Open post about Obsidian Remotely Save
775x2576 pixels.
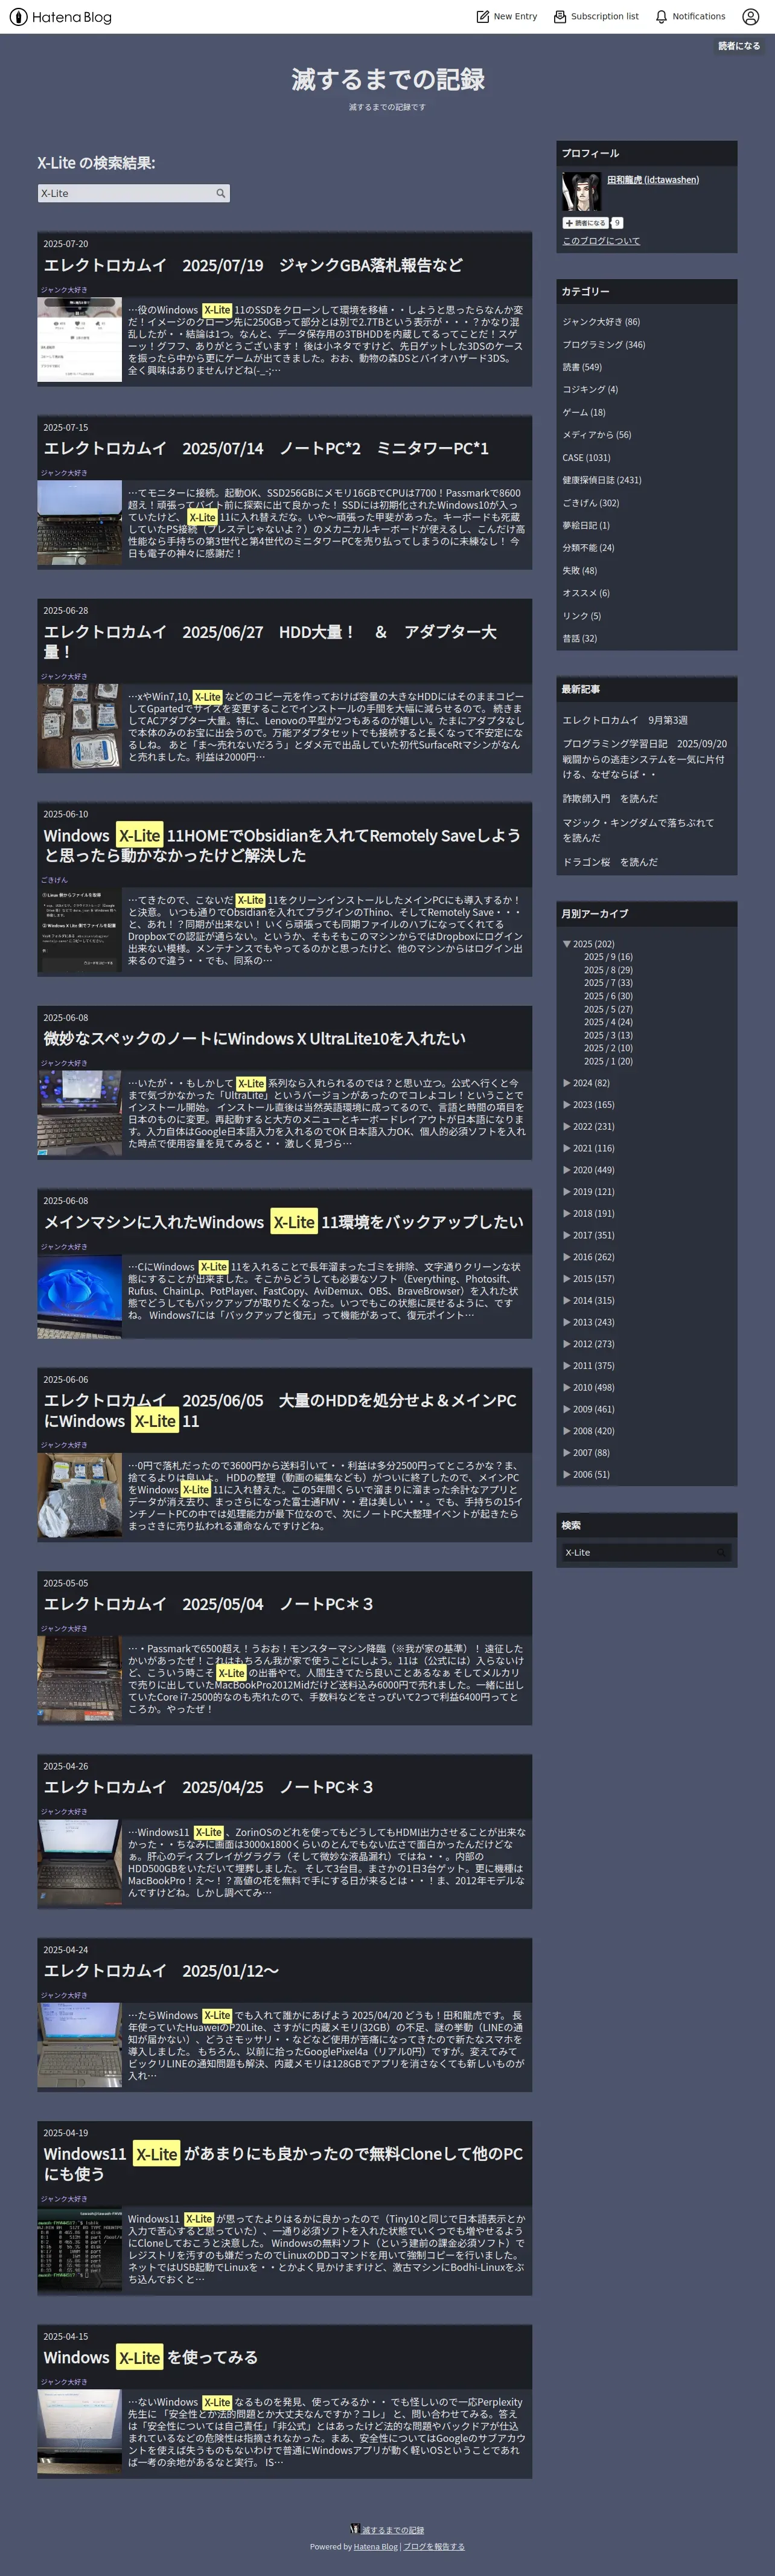282,845
